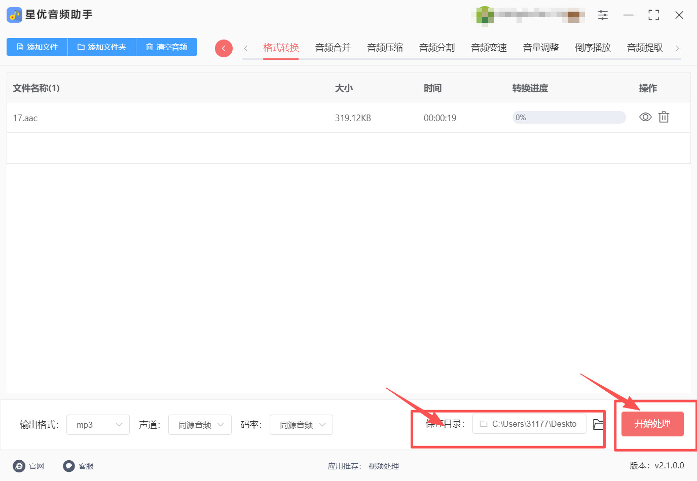Switch to the 格式转换 tab
This screenshot has height=481, width=697.
pyautogui.click(x=281, y=48)
